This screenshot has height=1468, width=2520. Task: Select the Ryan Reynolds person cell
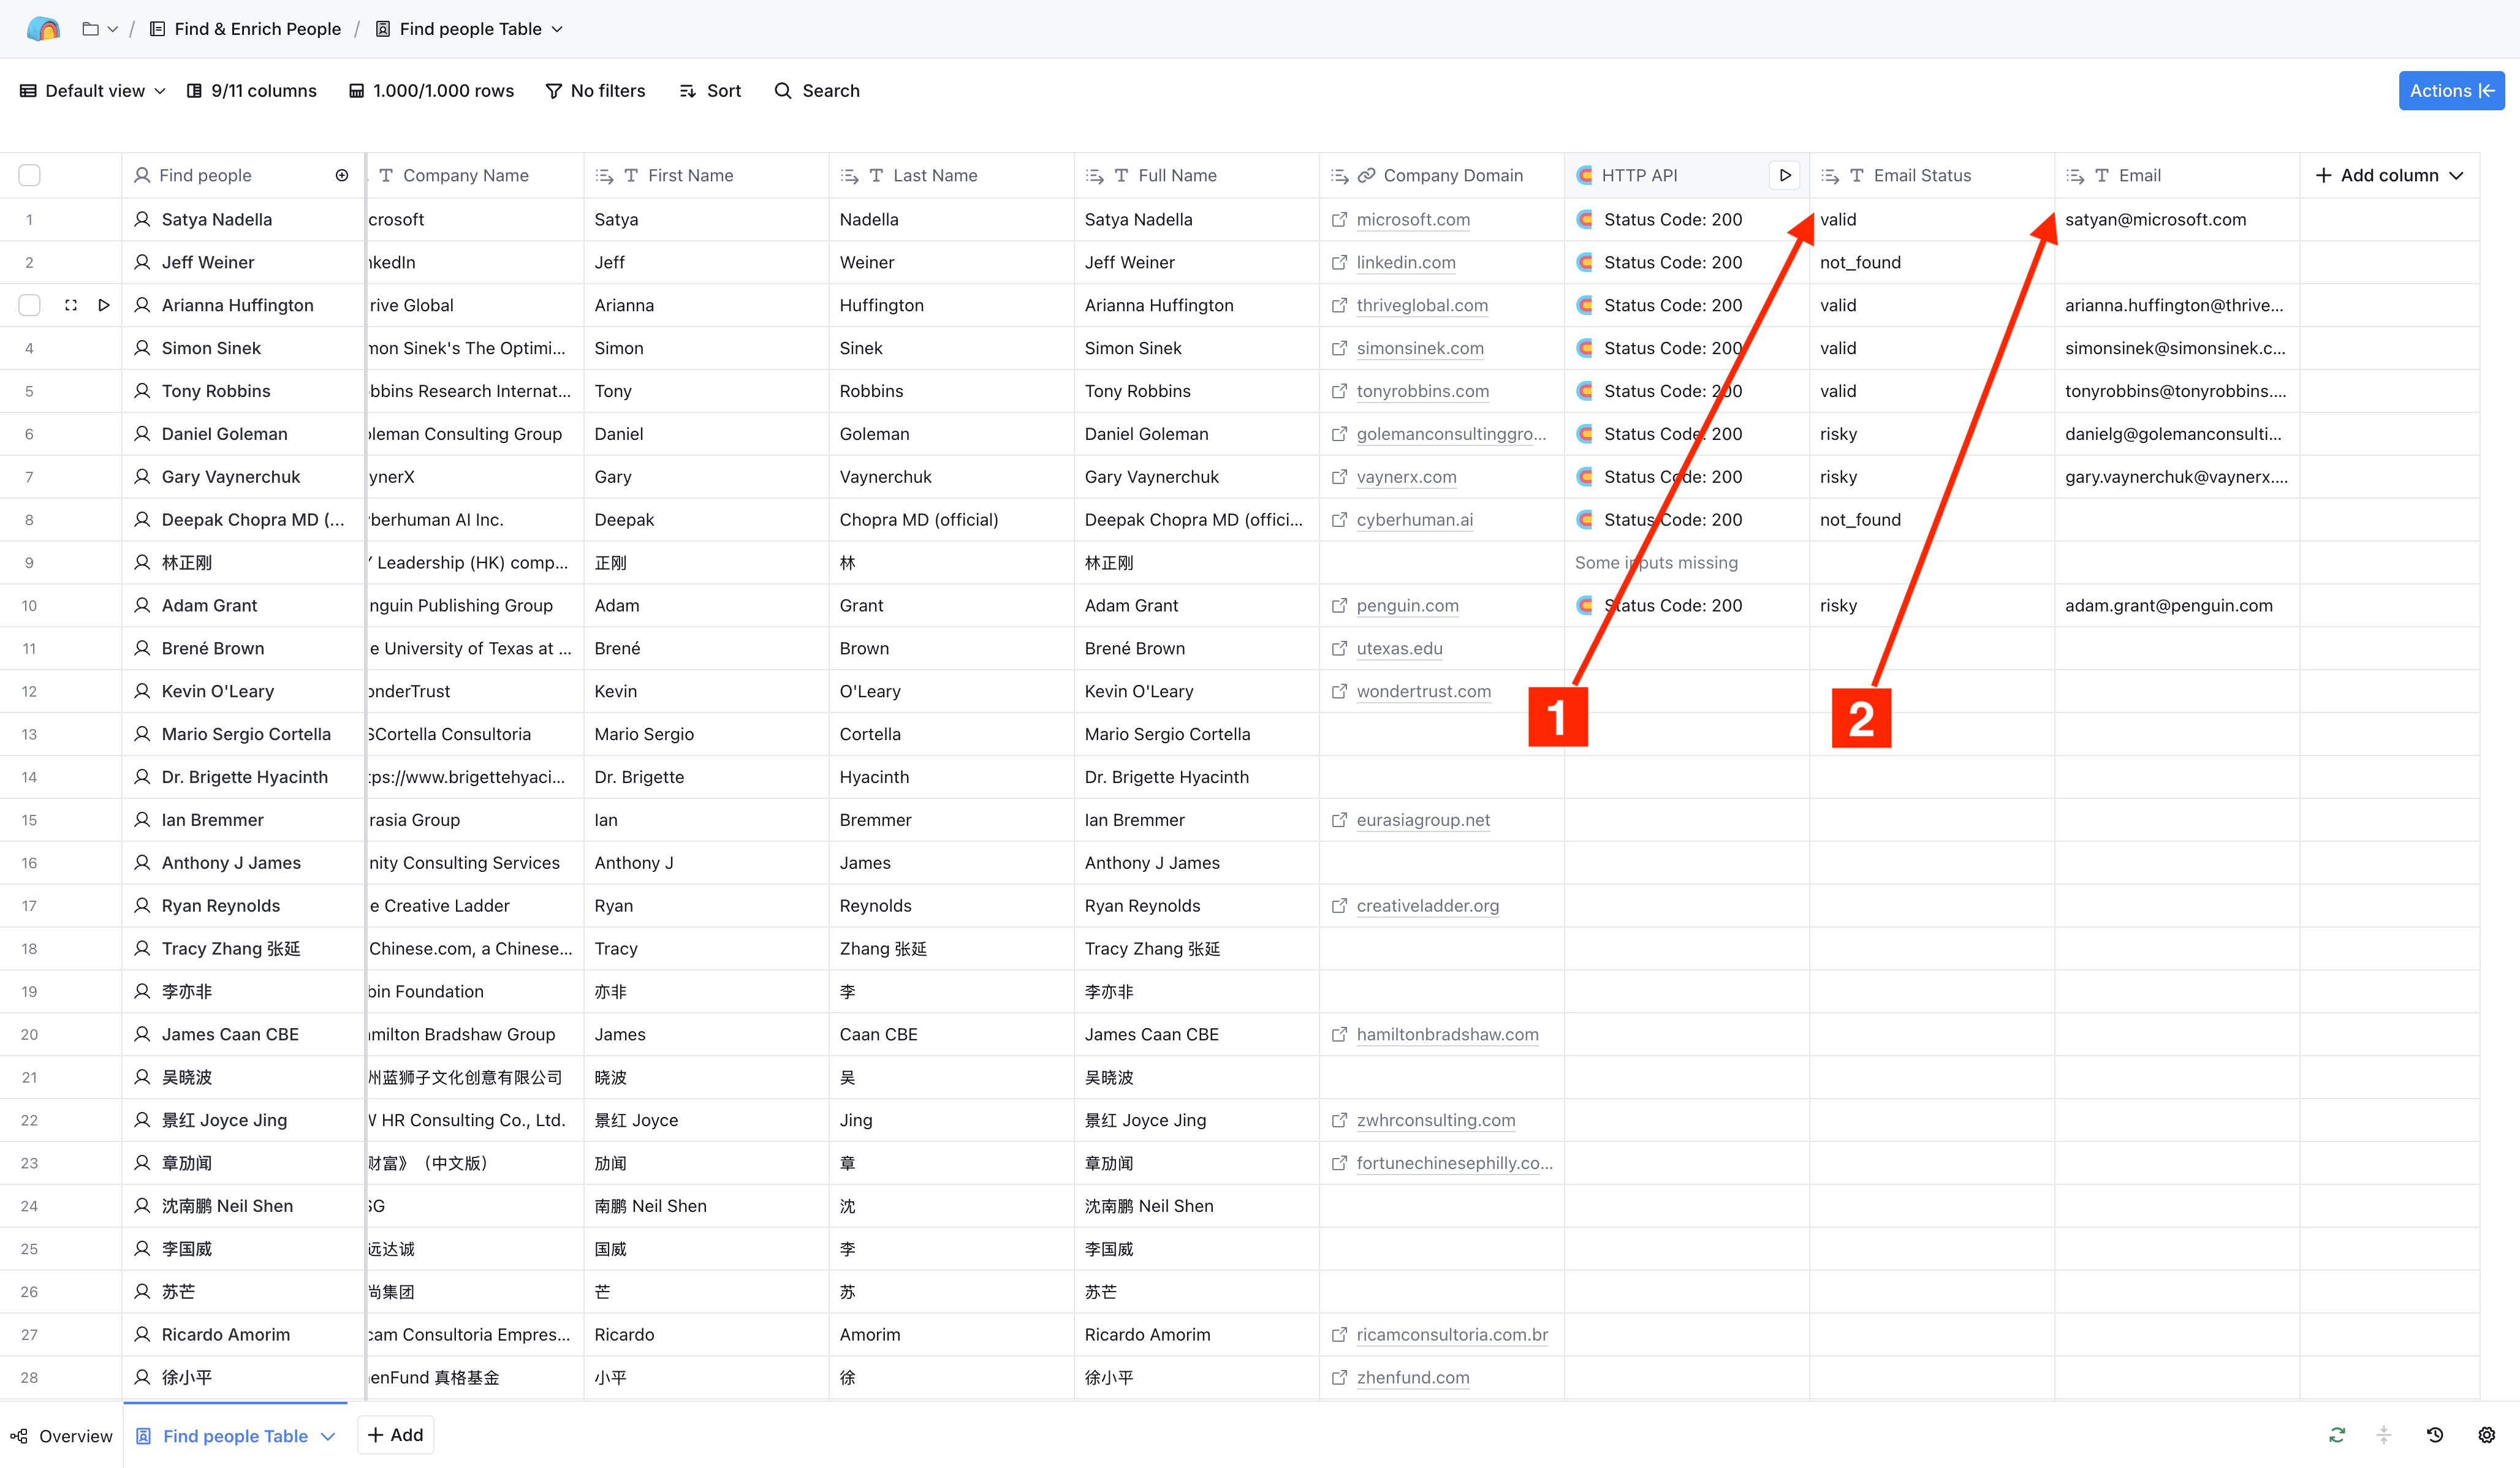click(x=244, y=906)
